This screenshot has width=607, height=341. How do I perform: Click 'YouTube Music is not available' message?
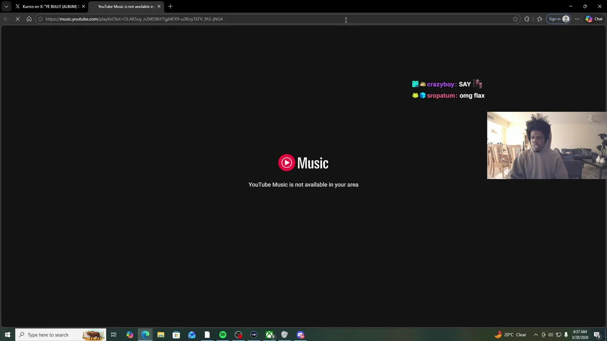tap(303, 185)
